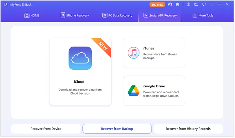The width and height of the screenshot is (235, 138).
Task: Open the user account icon
Action: (170, 4)
